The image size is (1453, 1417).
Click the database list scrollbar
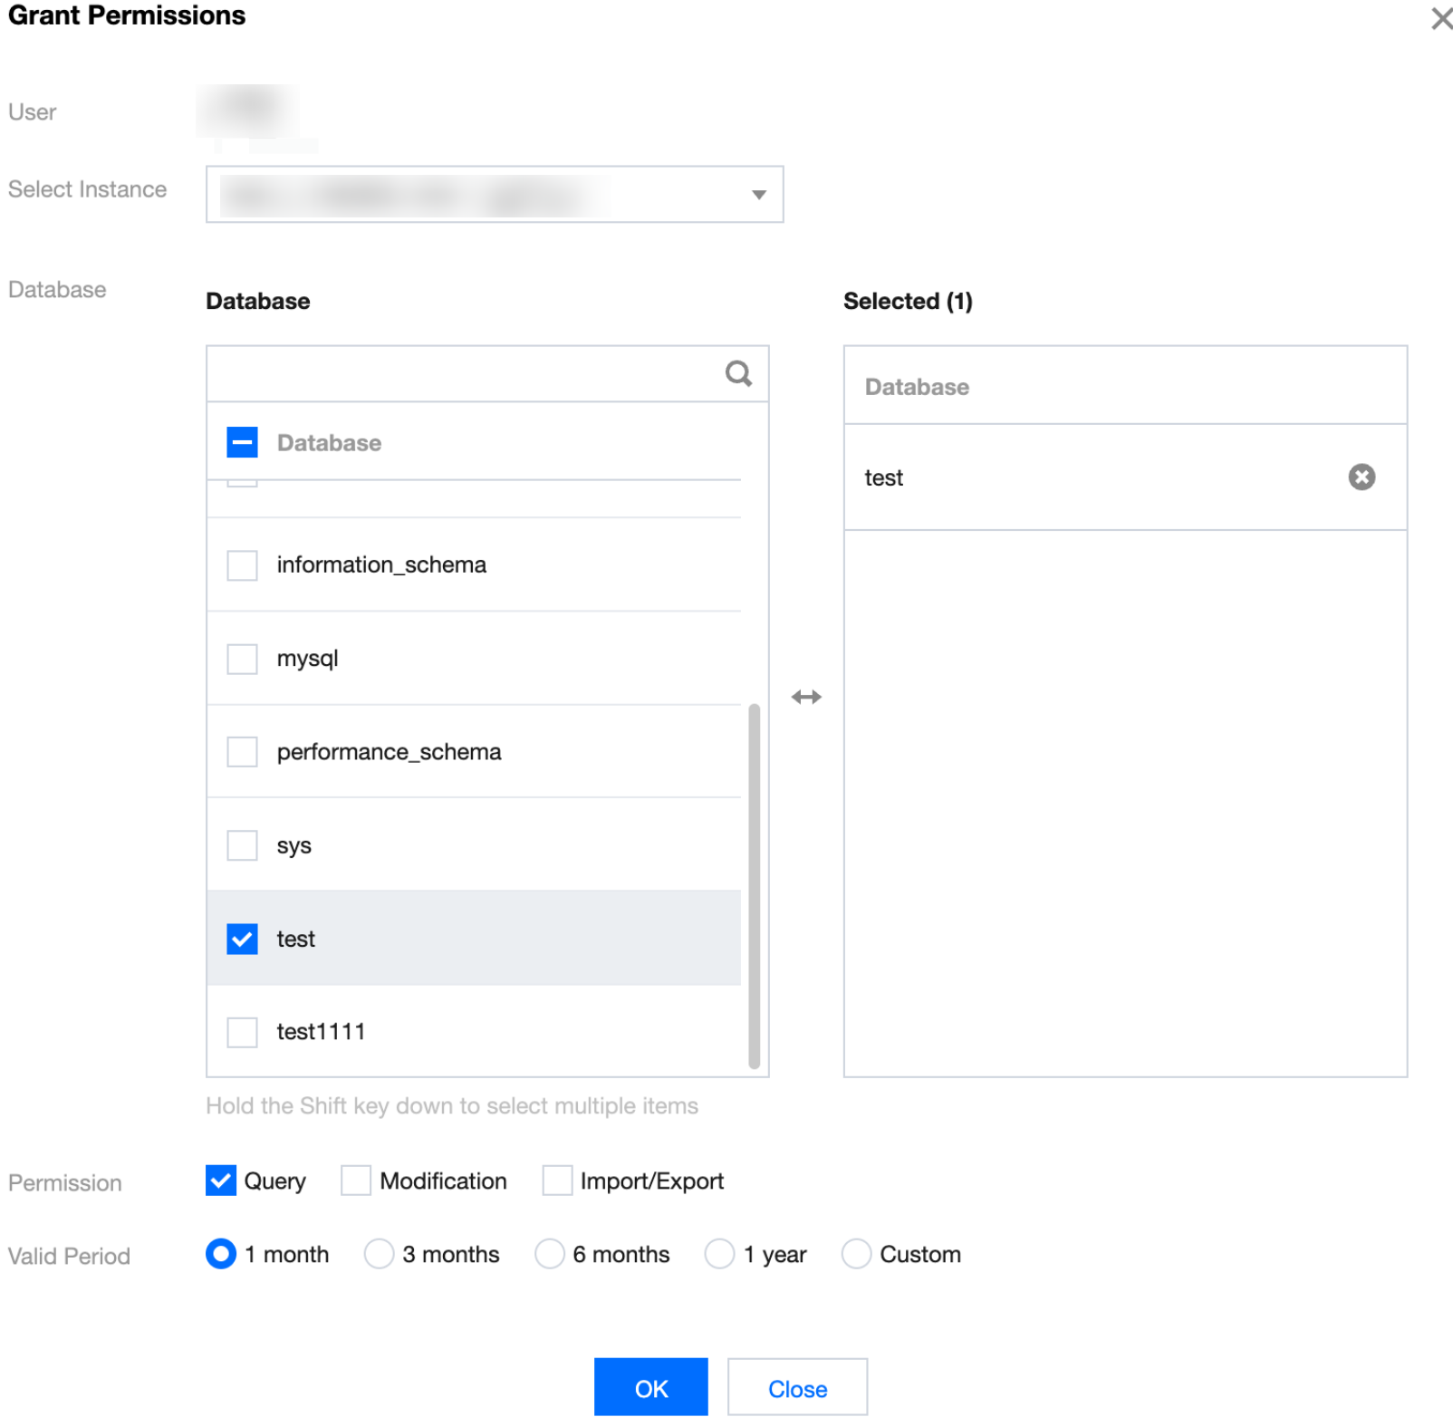tap(754, 885)
